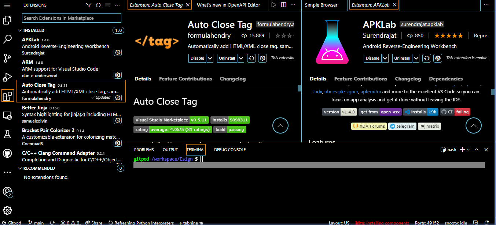The width and height of the screenshot is (496, 225).
Task: Open the Remote Explorer view
Action: pyautogui.click(x=7, y=116)
